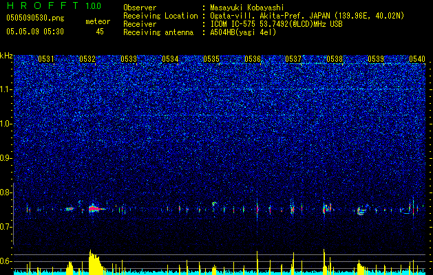Click the 0532 time marker
The image size is (433, 275).
[x=87, y=59]
